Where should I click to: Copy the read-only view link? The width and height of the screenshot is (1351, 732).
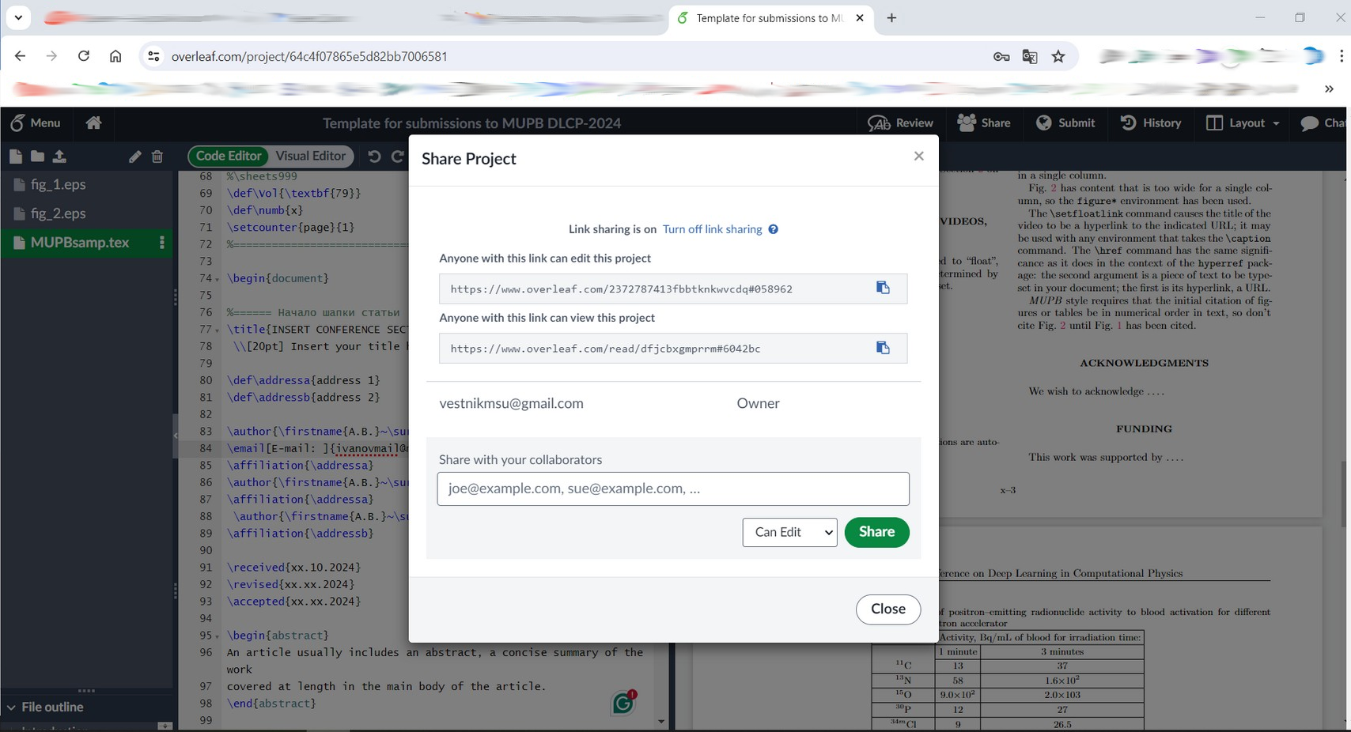coord(883,348)
